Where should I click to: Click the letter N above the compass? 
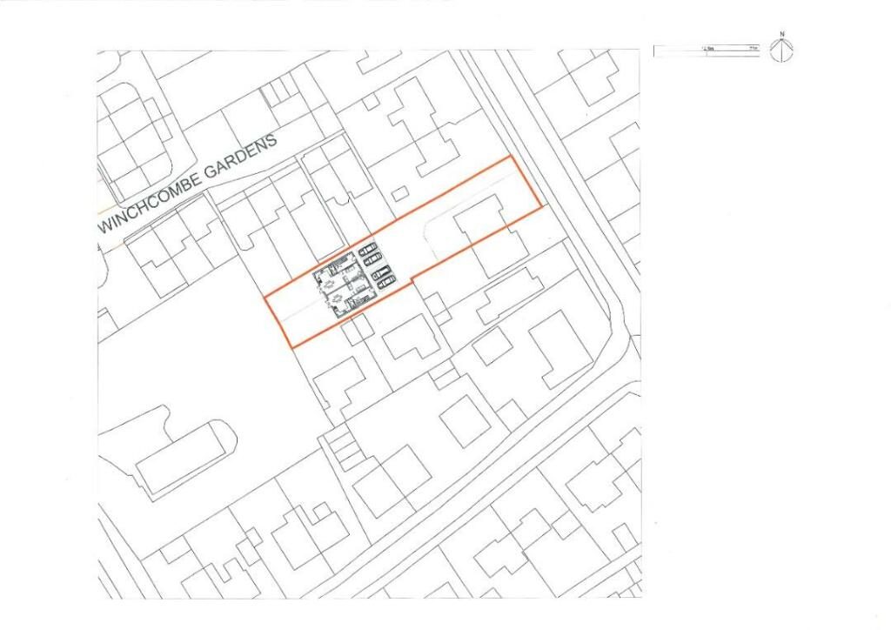coord(782,35)
